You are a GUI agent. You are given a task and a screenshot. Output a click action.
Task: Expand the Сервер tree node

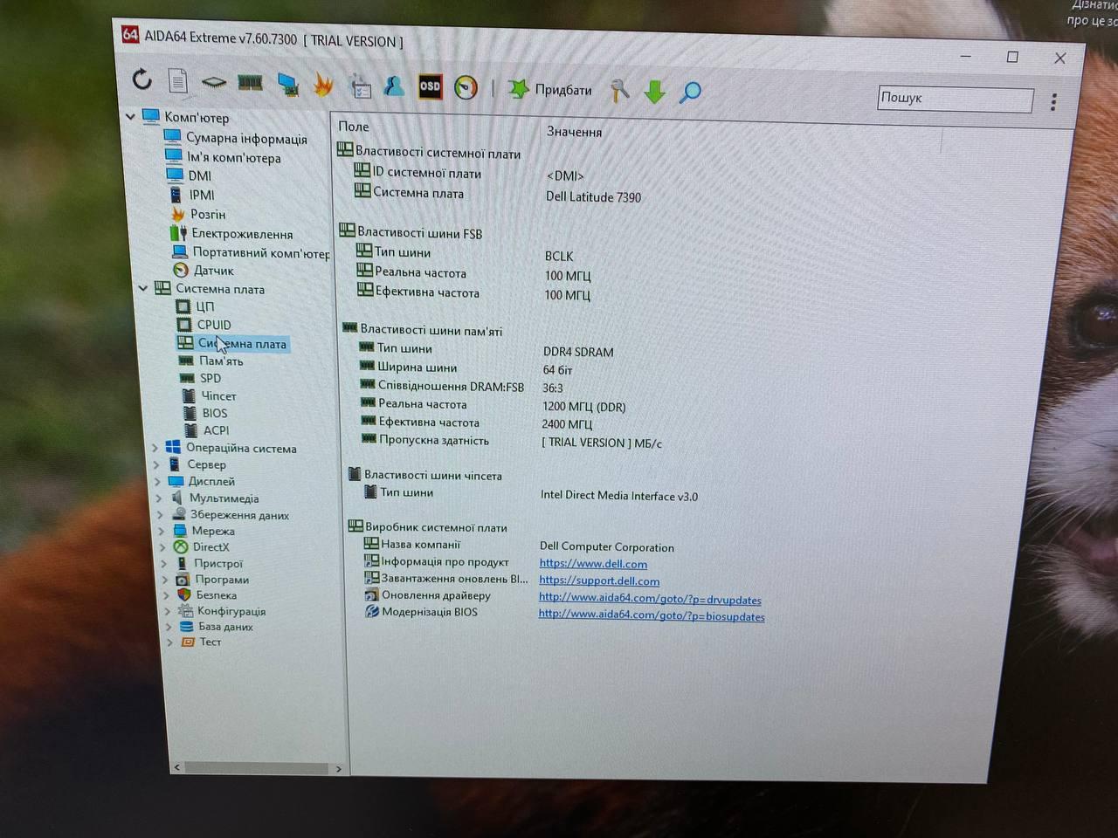157,464
